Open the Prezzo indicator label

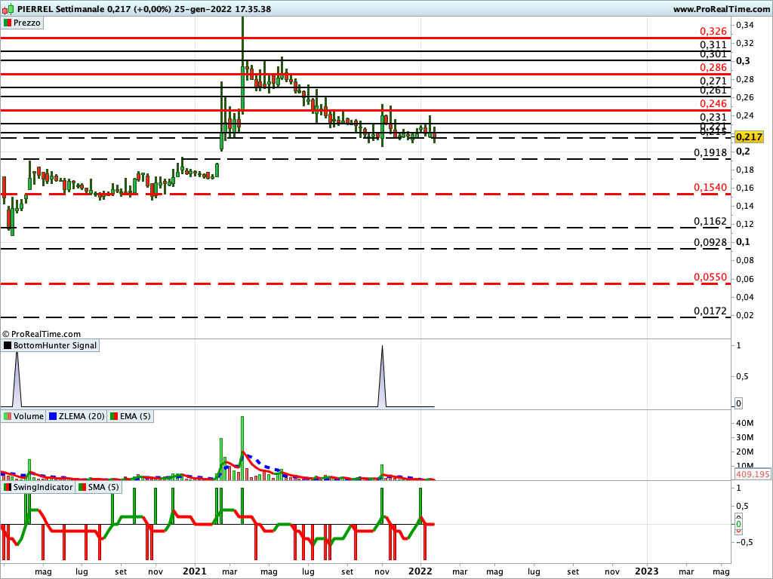click(x=27, y=23)
